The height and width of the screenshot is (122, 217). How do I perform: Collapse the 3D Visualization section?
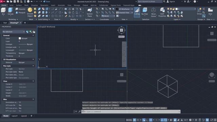(x=33, y=60)
